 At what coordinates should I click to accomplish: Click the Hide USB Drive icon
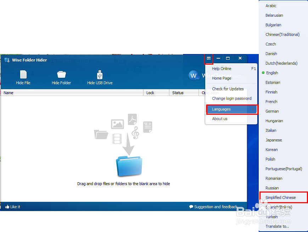100,75
